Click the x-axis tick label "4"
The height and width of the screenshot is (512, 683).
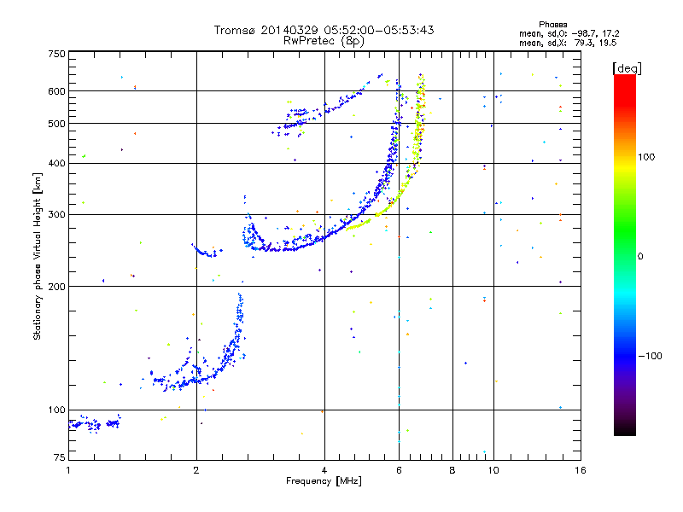tap(324, 470)
